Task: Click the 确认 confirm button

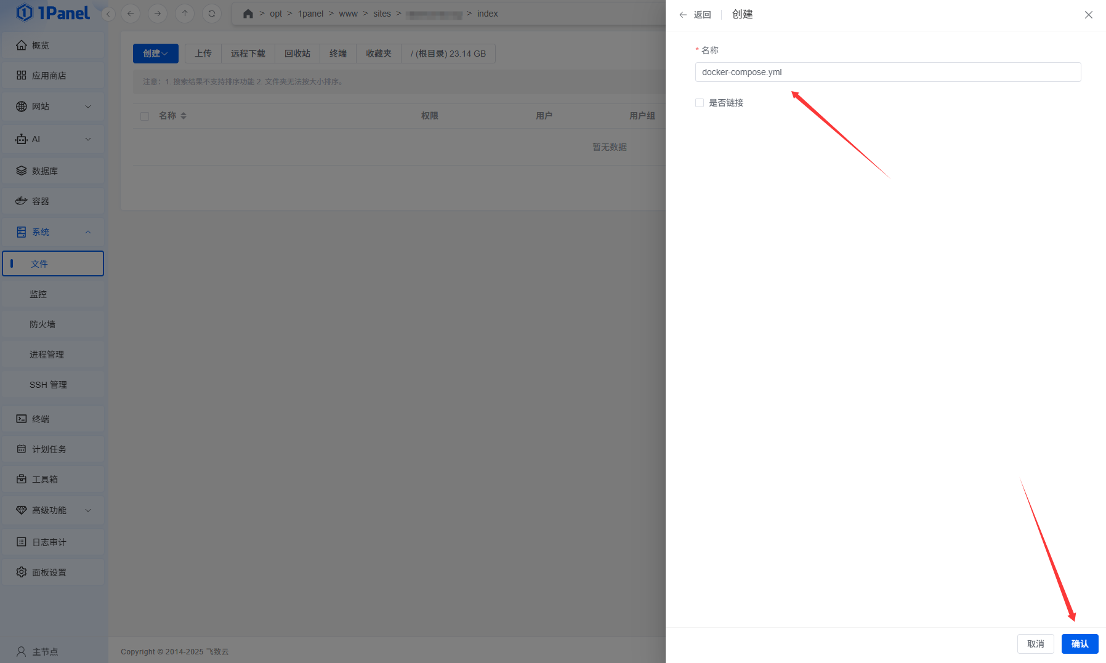Action: (x=1080, y=644)
